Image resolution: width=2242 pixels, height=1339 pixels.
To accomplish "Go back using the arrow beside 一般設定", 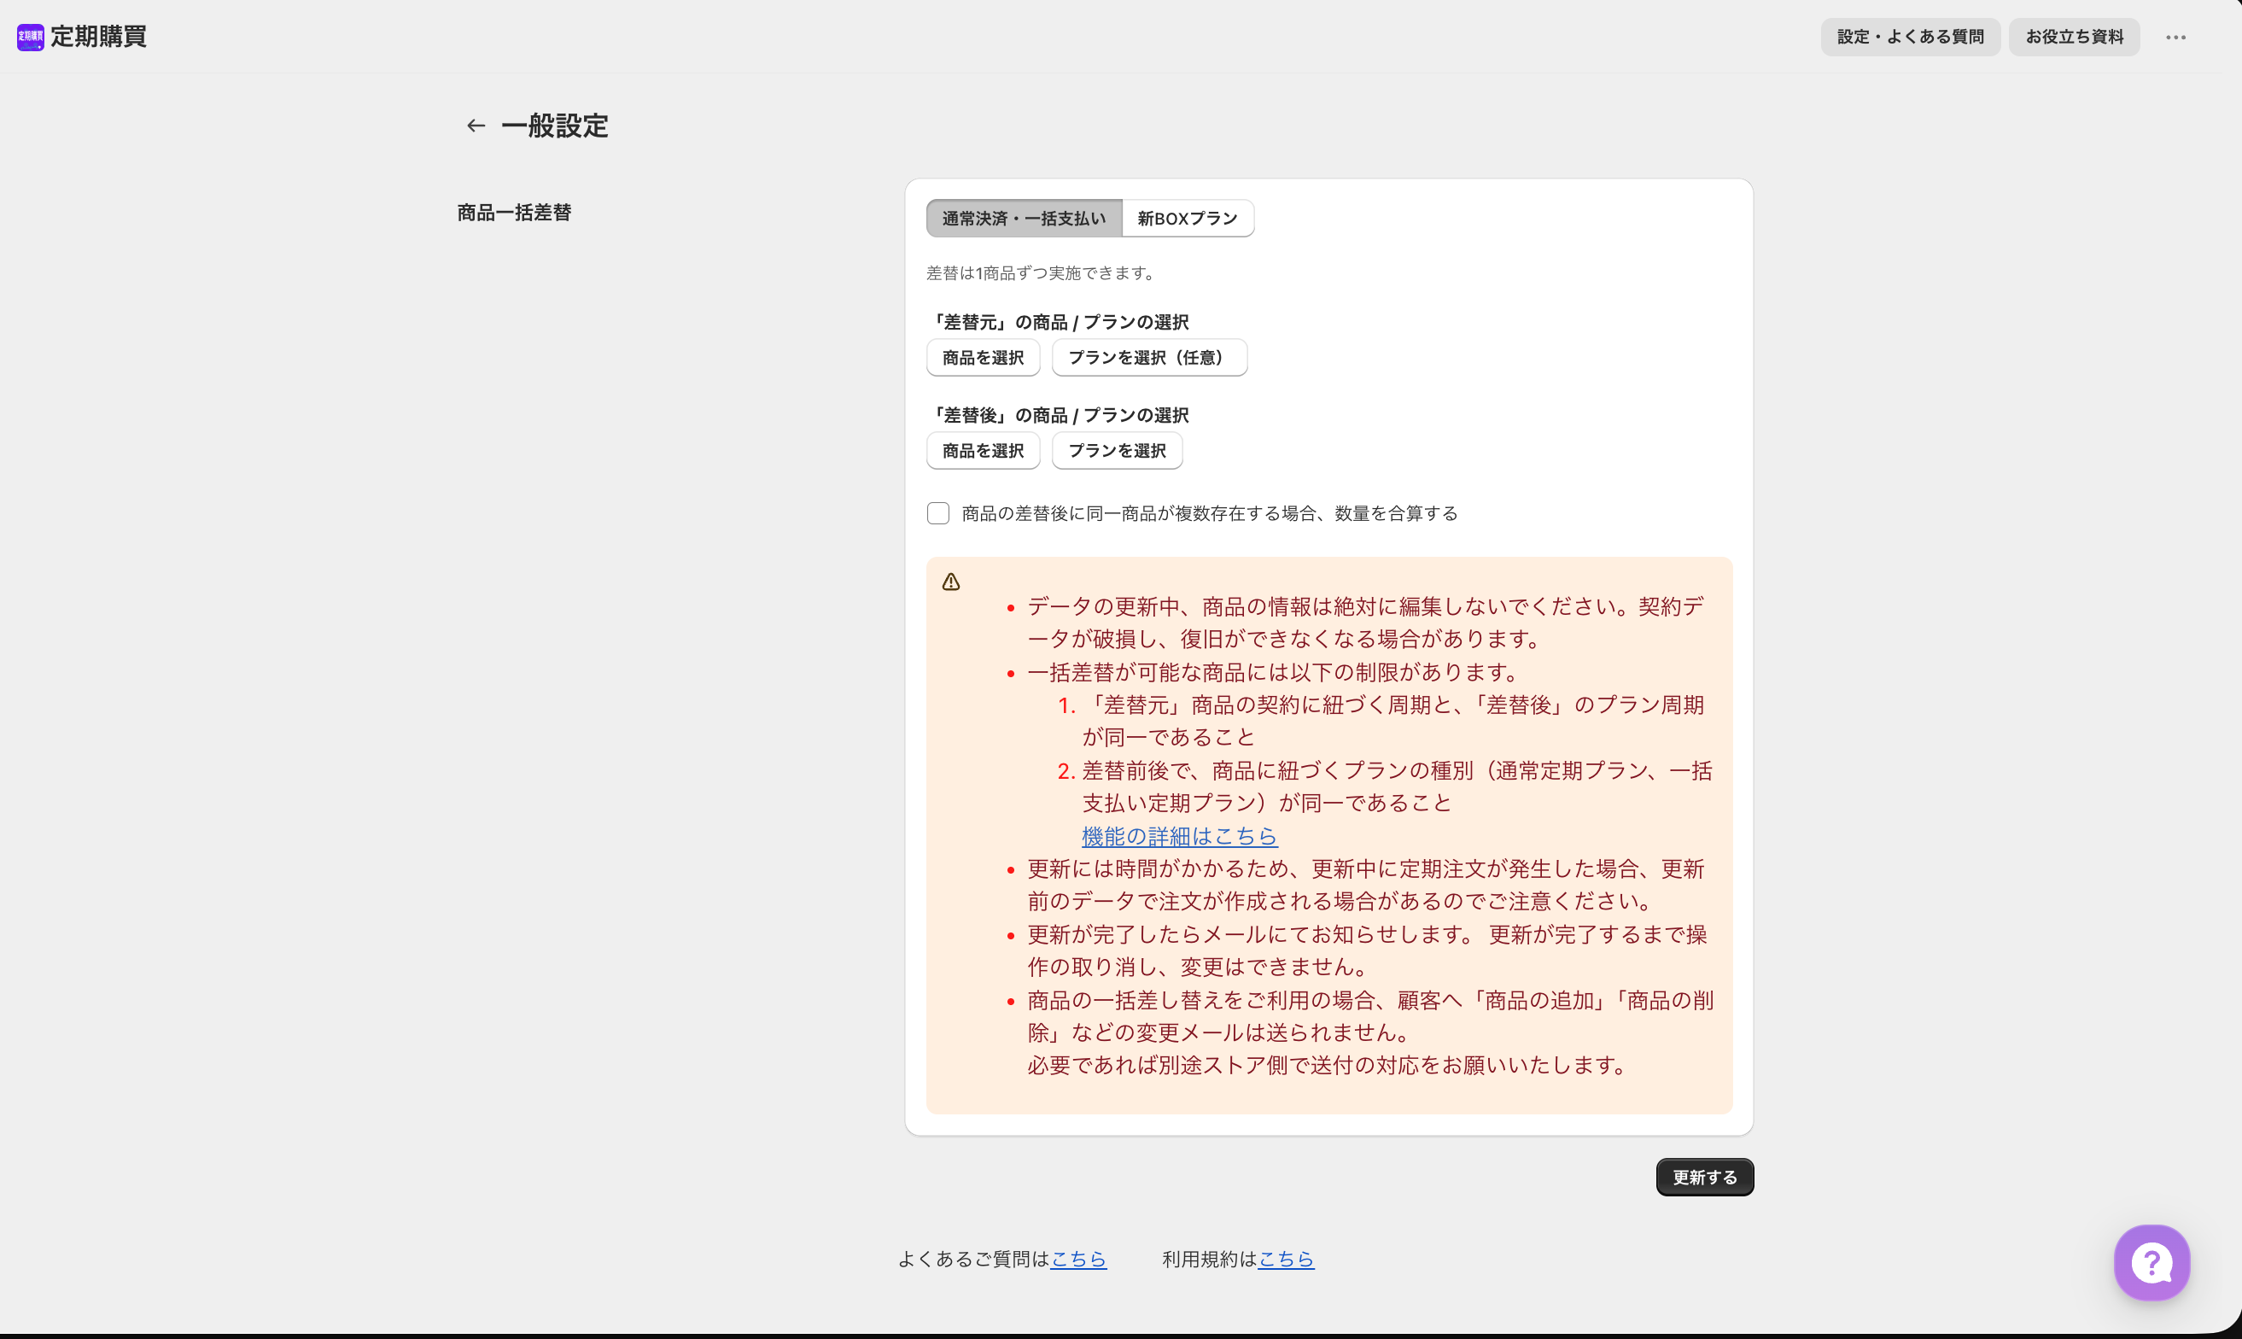I will click(476, 126).
